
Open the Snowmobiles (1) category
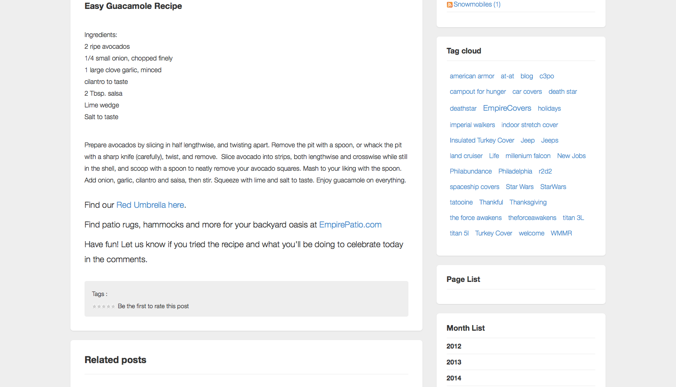[477, 5]
